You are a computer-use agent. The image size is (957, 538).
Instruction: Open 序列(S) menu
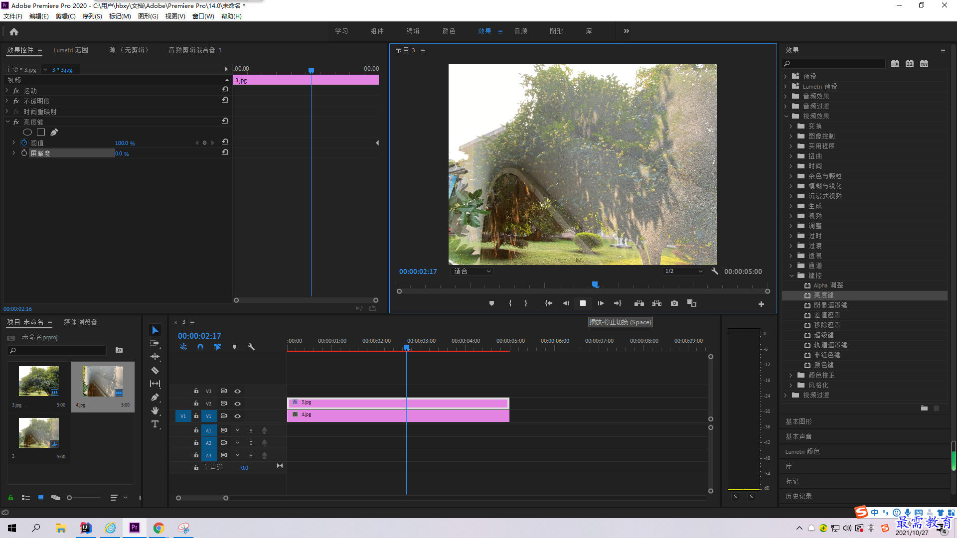pos(92,16)
